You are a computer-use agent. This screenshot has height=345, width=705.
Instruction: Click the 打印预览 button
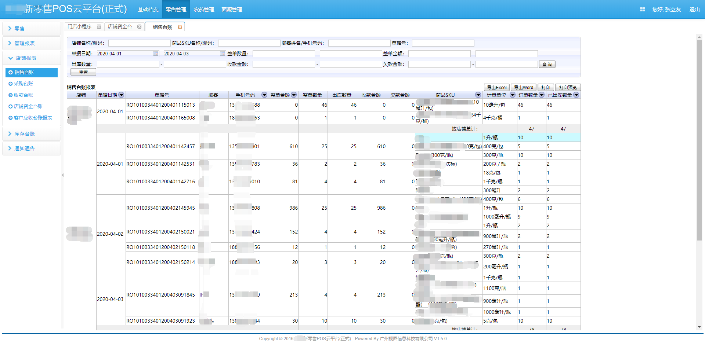point(568,87)
